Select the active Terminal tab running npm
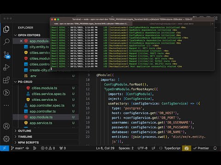The height and width of the screenshot is (165, 221). tap(91, 24)
